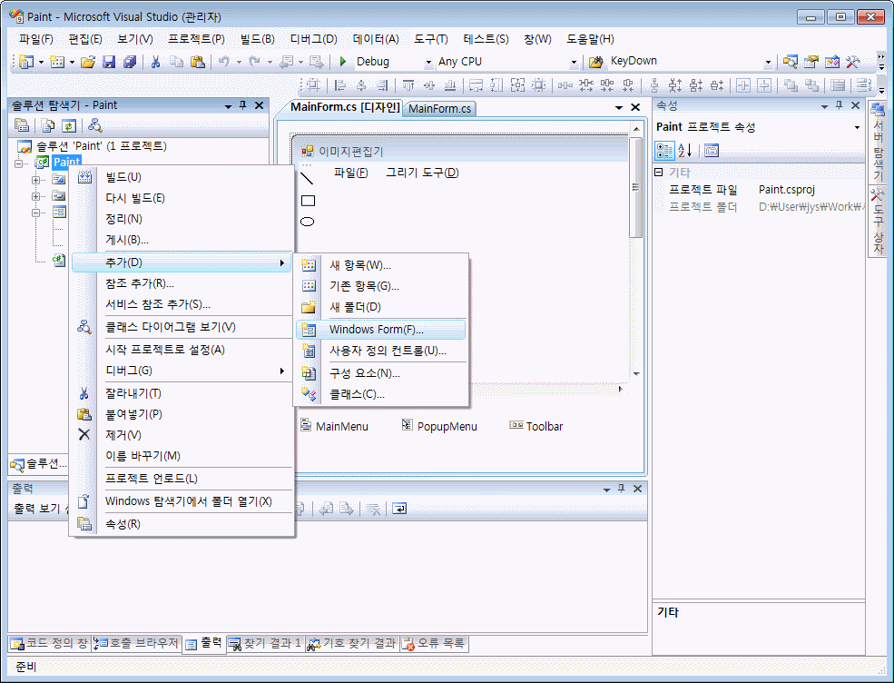Open the Object Browser toolbar icon
This screenshot has width=894, height=683.
tap(832, 62)
